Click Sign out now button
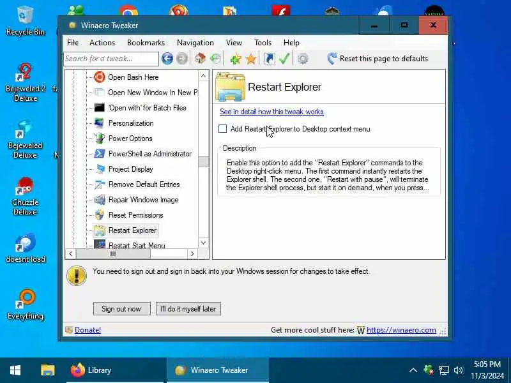 pos(122,309)
